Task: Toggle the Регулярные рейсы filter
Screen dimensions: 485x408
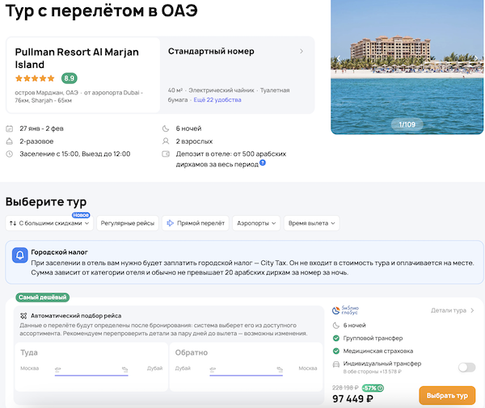Action: click(x=127, y=223)
